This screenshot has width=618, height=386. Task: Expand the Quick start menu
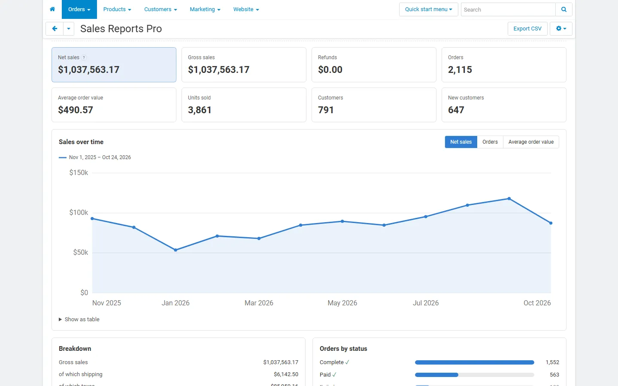[x=429, y=9]
